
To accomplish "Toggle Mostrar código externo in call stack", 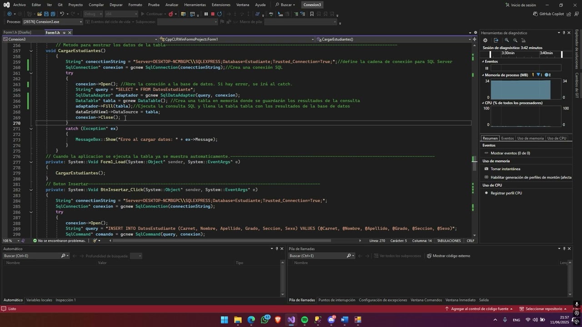I will tap(448, 256).
